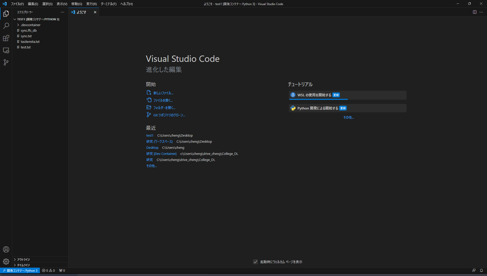
Task: Click the Accounts icon near bottom left
Action: click(6, 249)
